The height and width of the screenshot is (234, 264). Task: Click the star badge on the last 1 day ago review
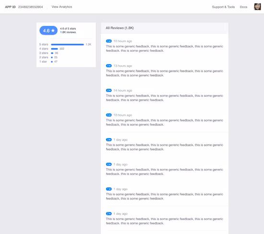click(109, 214)
